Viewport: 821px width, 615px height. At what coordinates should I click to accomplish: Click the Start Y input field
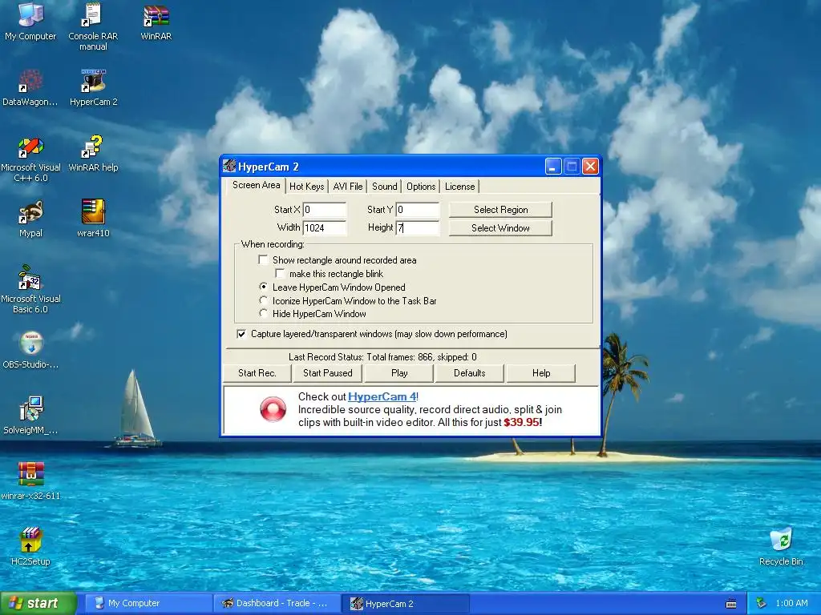coord(417,210)
